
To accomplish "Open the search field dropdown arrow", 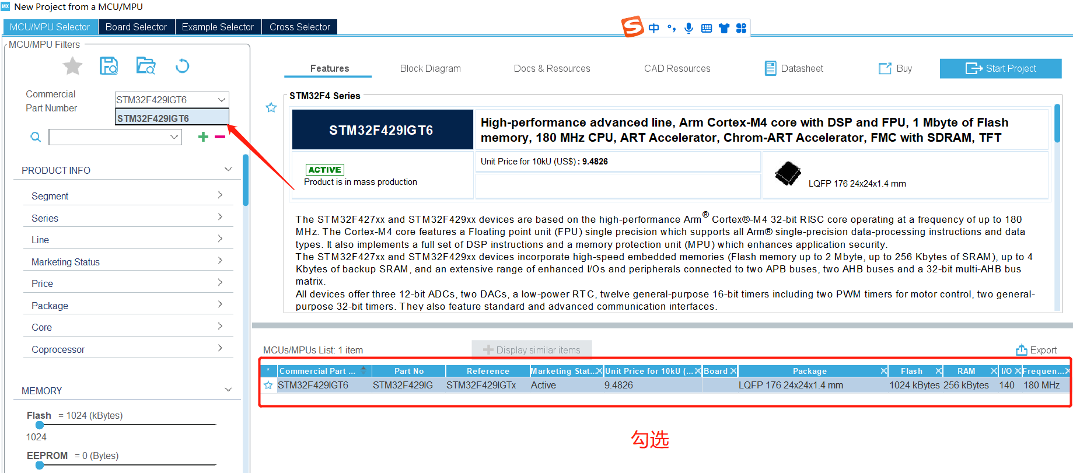I will [174, 137].
